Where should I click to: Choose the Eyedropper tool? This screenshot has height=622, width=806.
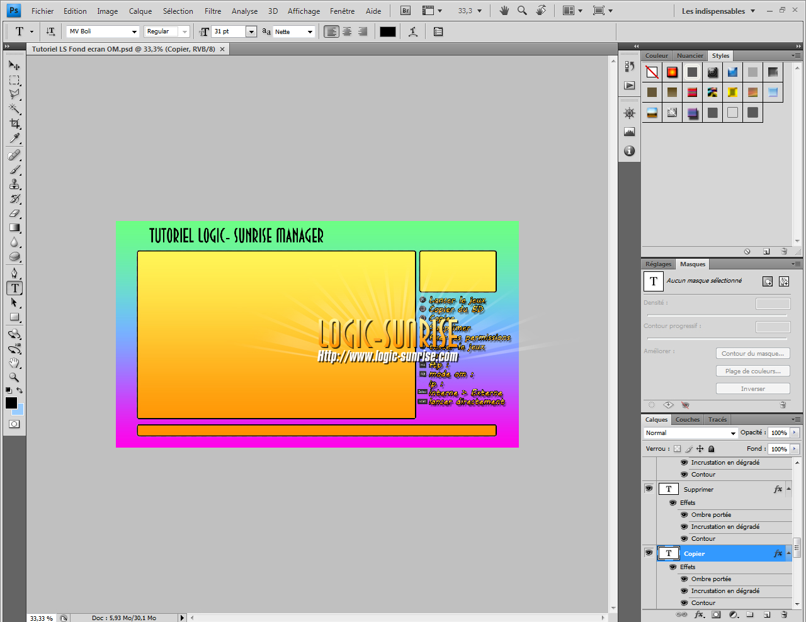point(14,138)
